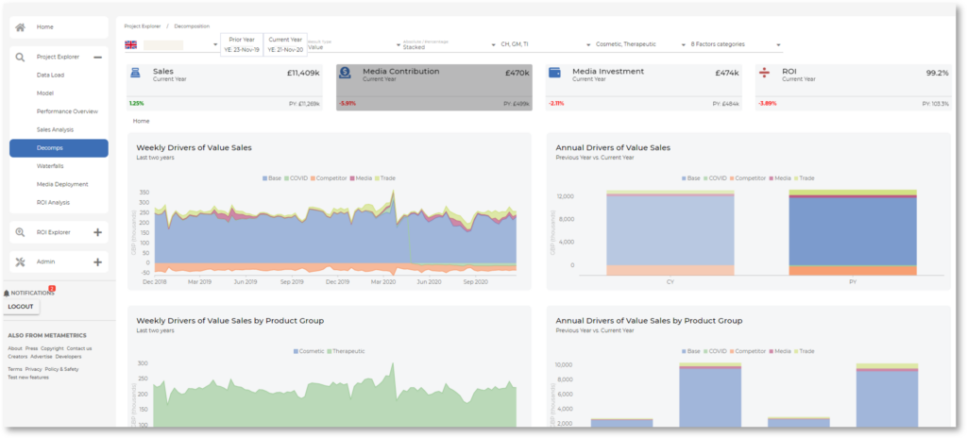Click the Prior Year date box
Viewport: 967px width, 438px height.
(242, 44)
